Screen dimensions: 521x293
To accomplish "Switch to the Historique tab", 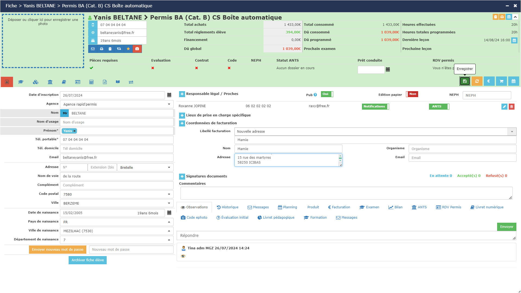I will coord(227,207).
